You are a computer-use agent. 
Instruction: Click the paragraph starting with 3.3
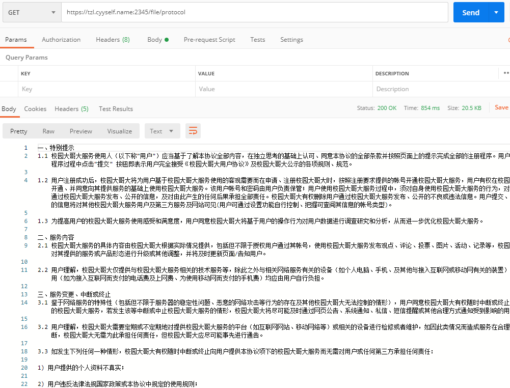click(x=235, y=351)
